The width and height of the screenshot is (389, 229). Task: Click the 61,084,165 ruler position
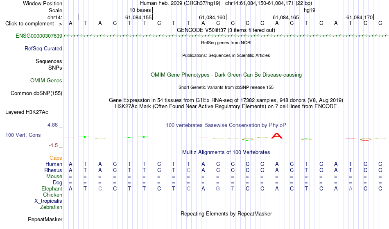285,17
